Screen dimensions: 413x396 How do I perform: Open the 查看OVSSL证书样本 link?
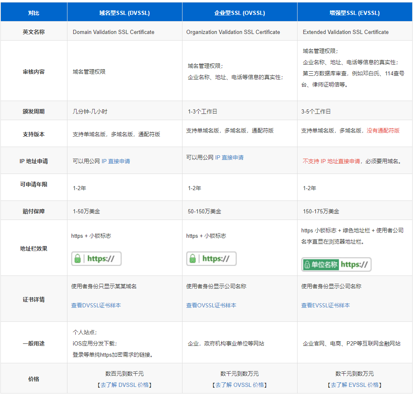click(211, 305)
